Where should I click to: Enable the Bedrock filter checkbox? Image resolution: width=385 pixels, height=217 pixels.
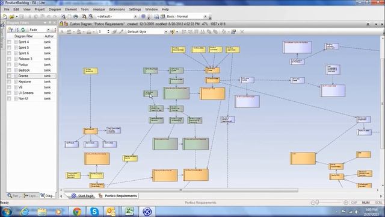10,70
